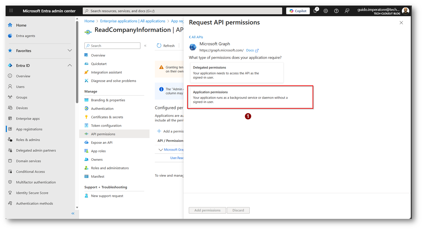Collapse the Microsoft Graph permissions row
Viewport: 423px width, 230px height.
tap(160, 150)
